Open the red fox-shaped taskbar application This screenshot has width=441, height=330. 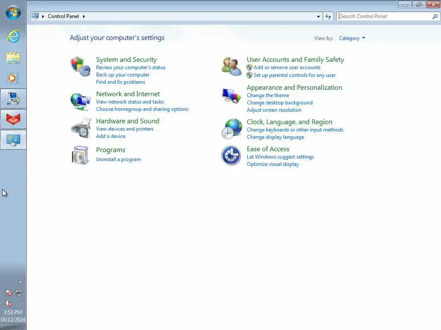pos(13,119)
